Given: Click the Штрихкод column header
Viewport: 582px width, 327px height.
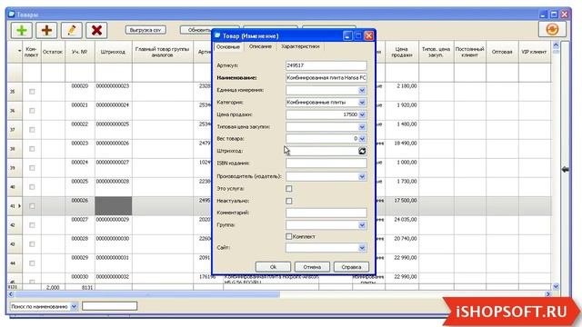Looking at the screenshot, I should (x=113, y=52).
